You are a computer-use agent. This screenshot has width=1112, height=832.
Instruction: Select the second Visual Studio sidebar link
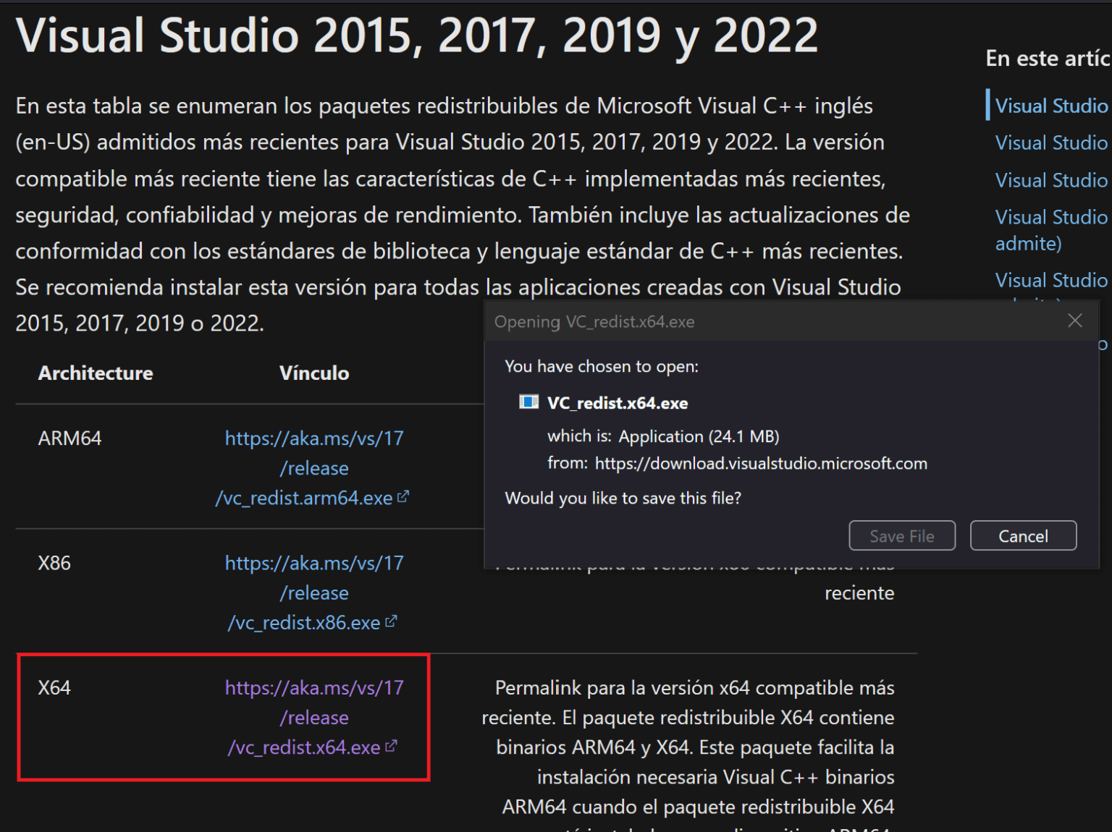pos(1051,143)
